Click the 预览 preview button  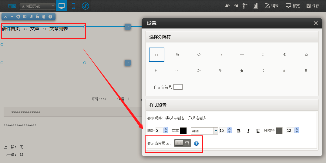(293, 6)
